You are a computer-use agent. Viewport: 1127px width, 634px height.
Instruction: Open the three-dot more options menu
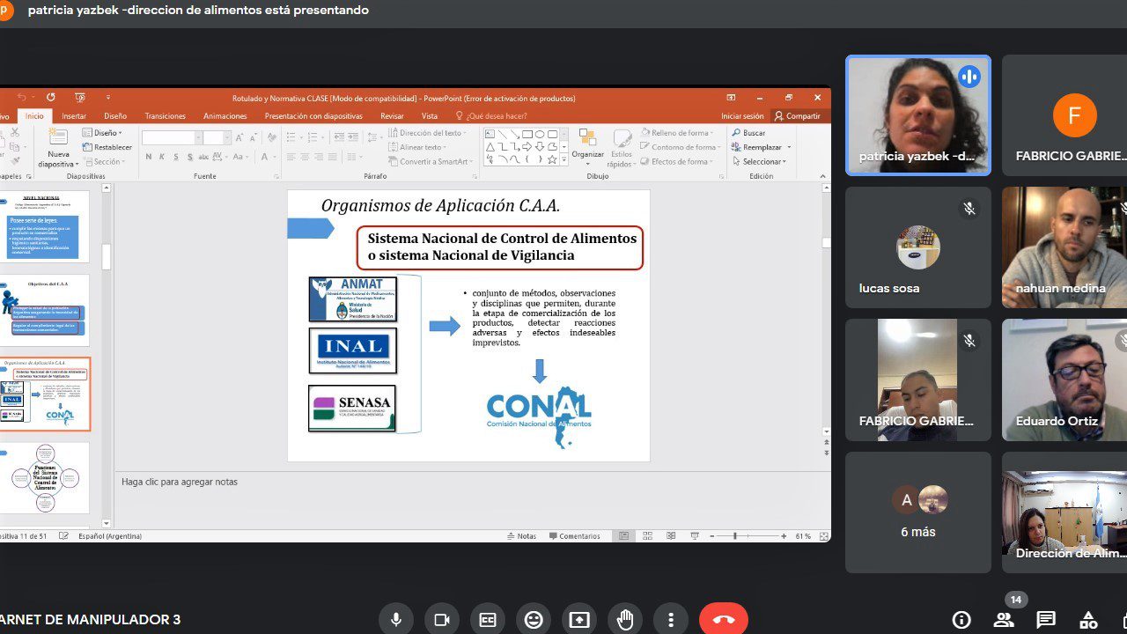(x=671, y=619)
